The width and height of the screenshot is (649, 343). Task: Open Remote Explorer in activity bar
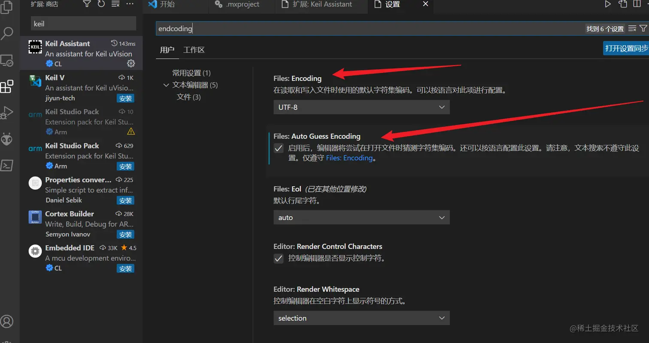click(x=7, y=60)
